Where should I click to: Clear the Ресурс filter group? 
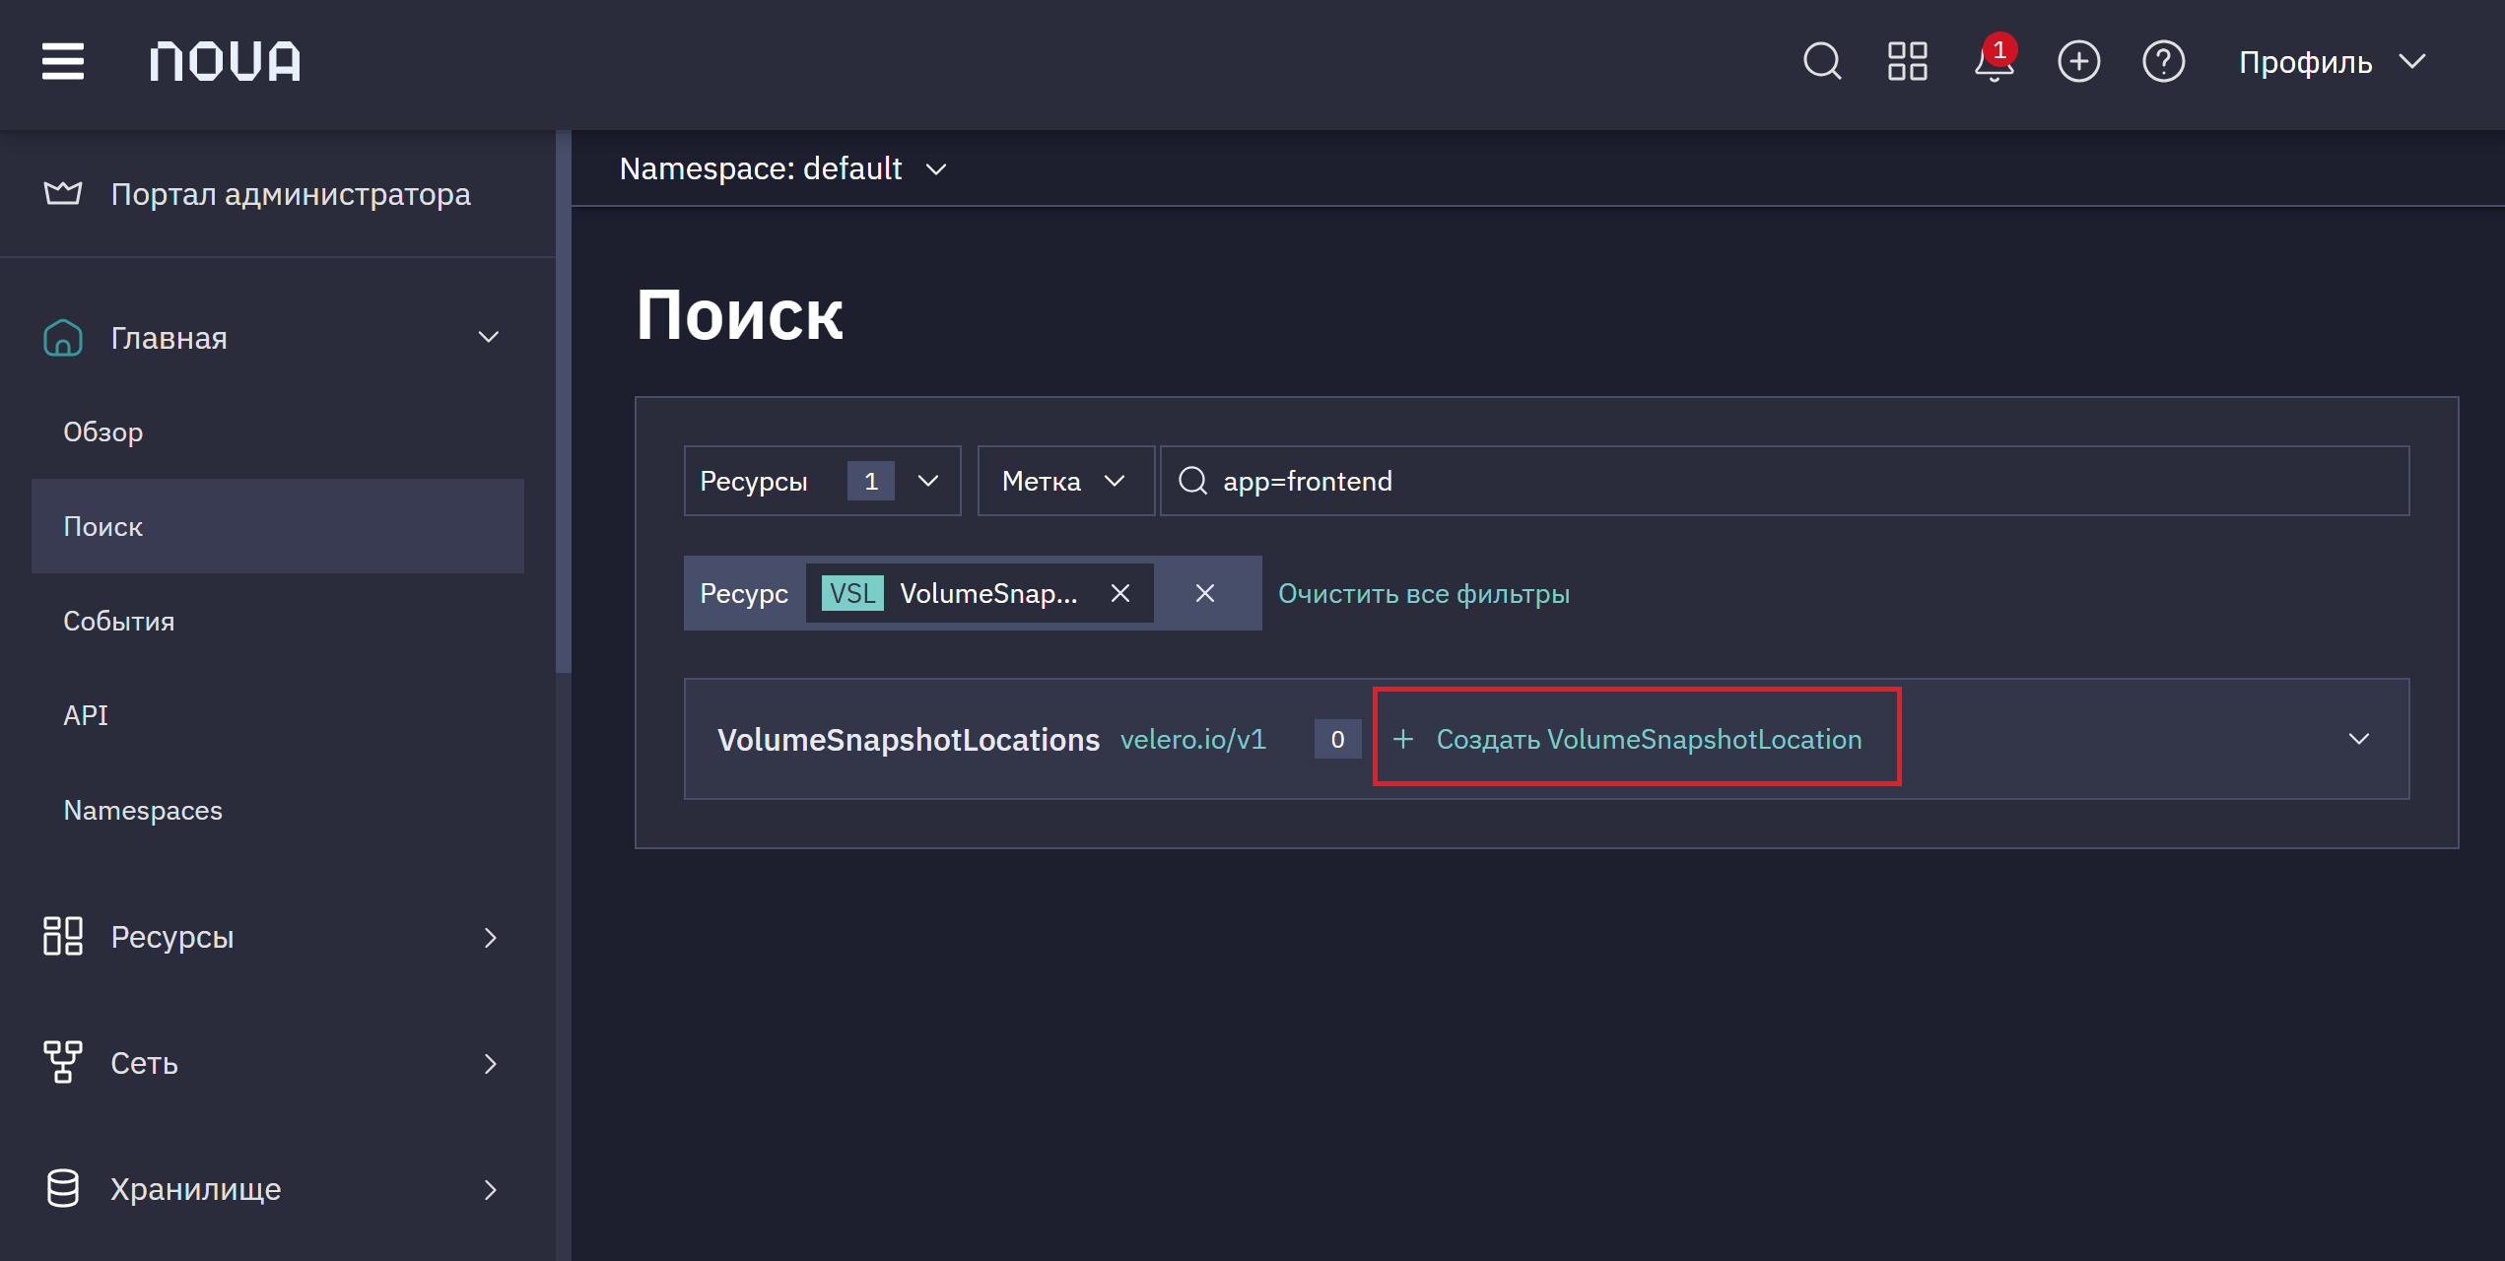pyautogui.click(x=1205, y=593)
